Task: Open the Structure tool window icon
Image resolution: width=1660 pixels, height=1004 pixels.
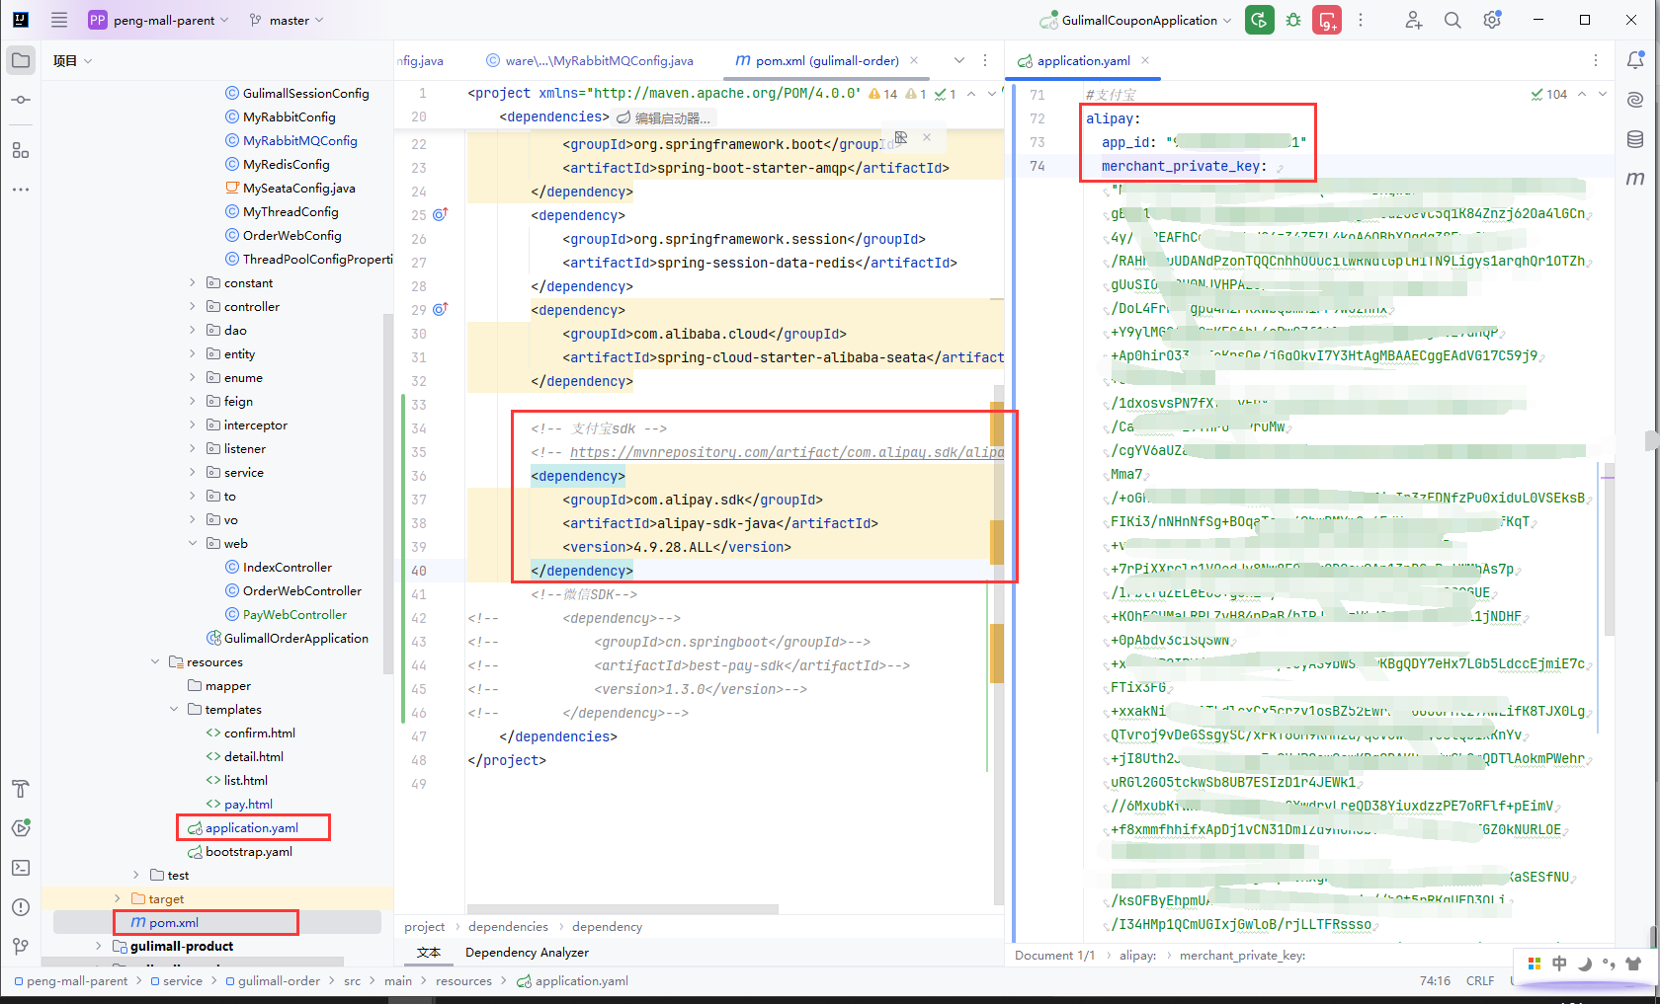Action: coord(21,150)
